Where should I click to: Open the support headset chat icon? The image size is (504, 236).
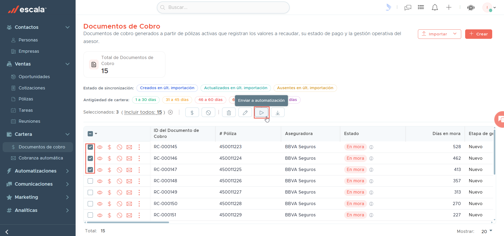[471, 8]
